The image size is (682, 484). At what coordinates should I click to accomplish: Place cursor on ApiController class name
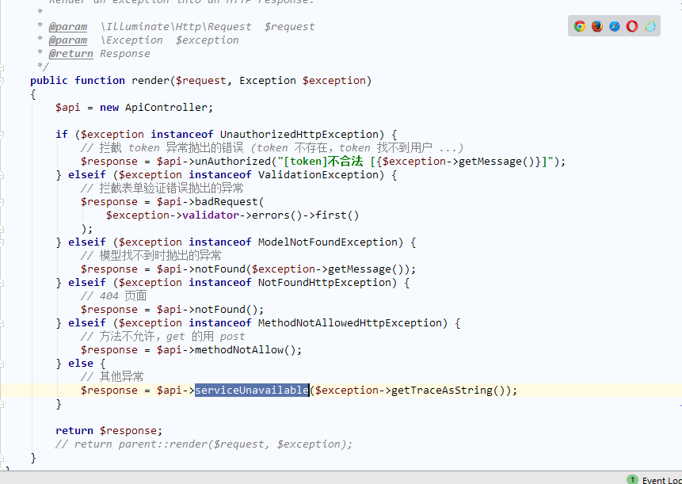point(167,108)
